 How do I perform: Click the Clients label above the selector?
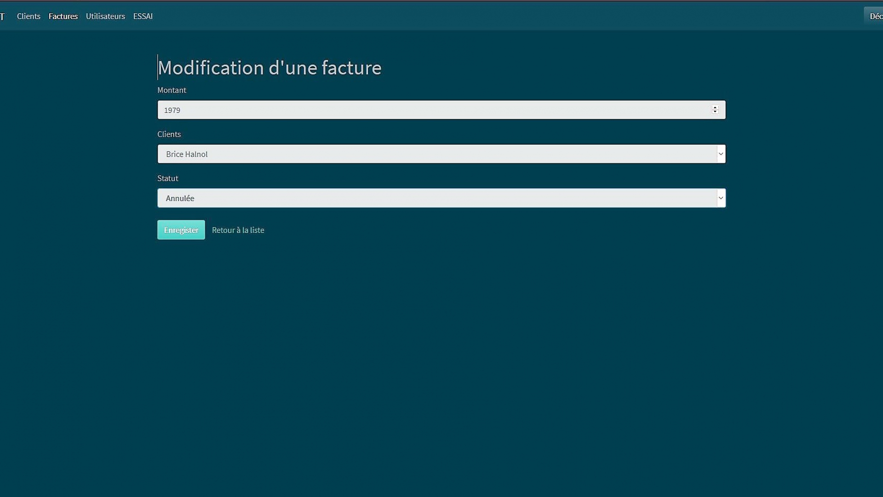click(169, 134)
